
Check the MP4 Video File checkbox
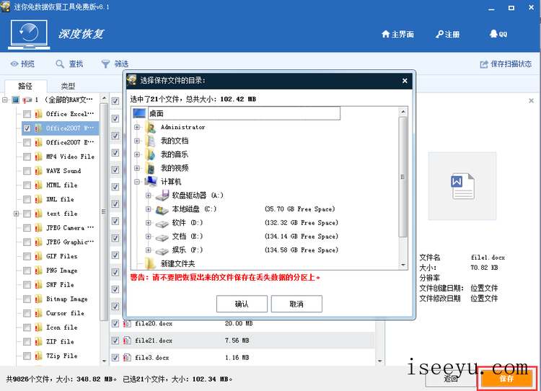click(x=27, y=157)
